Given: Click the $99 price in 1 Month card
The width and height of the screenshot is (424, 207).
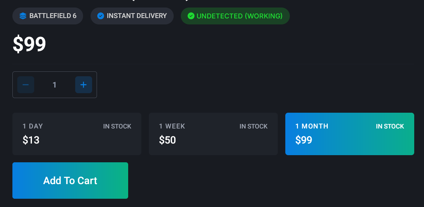Looking at the screenshot, I should coord(304,140).
